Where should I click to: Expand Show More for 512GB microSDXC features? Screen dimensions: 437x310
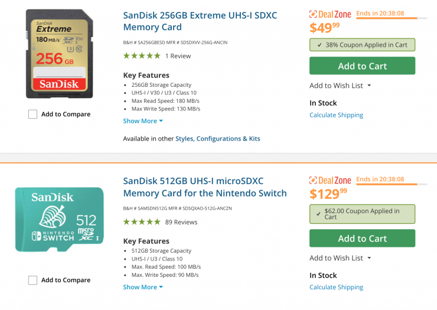143,287
